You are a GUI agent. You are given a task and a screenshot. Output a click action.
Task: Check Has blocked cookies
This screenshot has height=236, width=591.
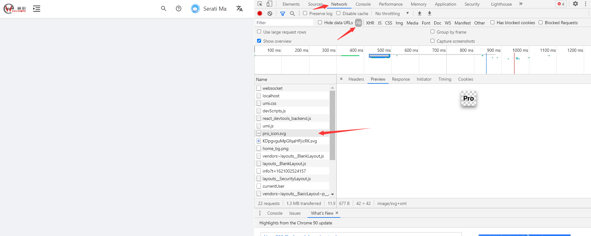tap(492, 22)
